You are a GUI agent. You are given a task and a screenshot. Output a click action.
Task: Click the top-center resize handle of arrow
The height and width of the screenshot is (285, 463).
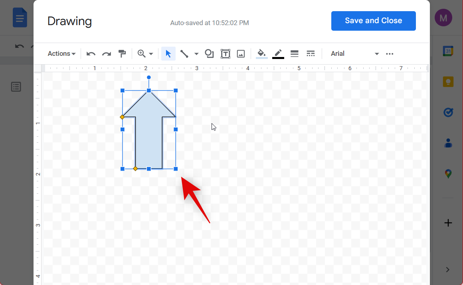(149, 90)
